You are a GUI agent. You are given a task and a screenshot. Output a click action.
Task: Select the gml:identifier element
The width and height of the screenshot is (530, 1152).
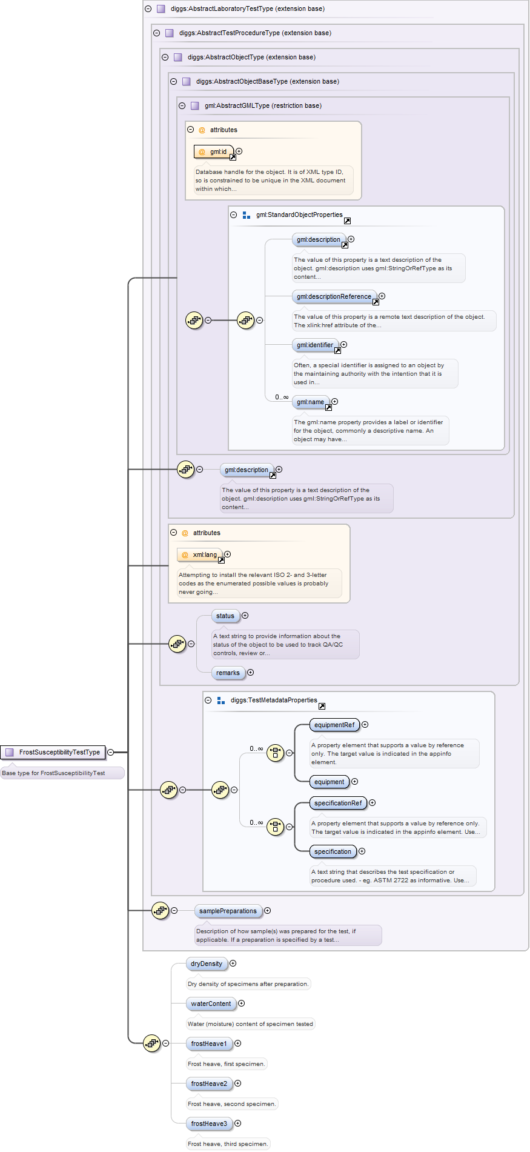(x=314, y=345)
